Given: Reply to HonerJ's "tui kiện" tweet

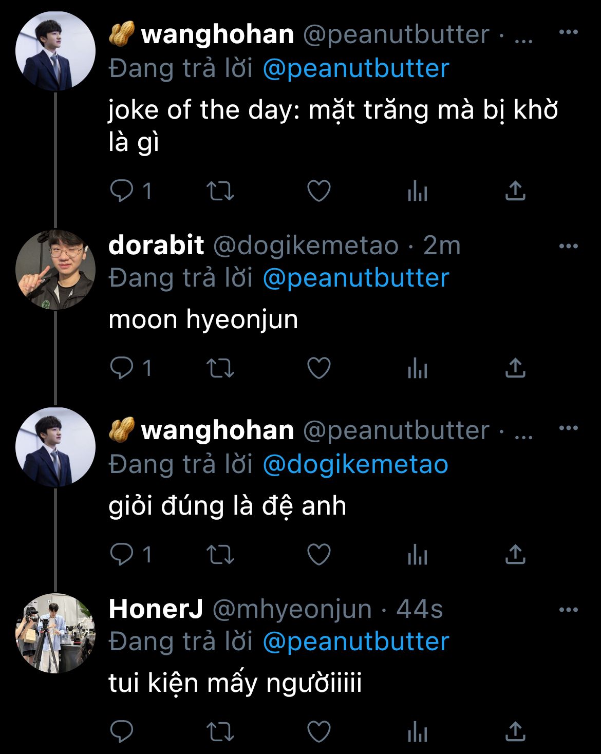Looking at the screenshot, I should pos(122,731).
